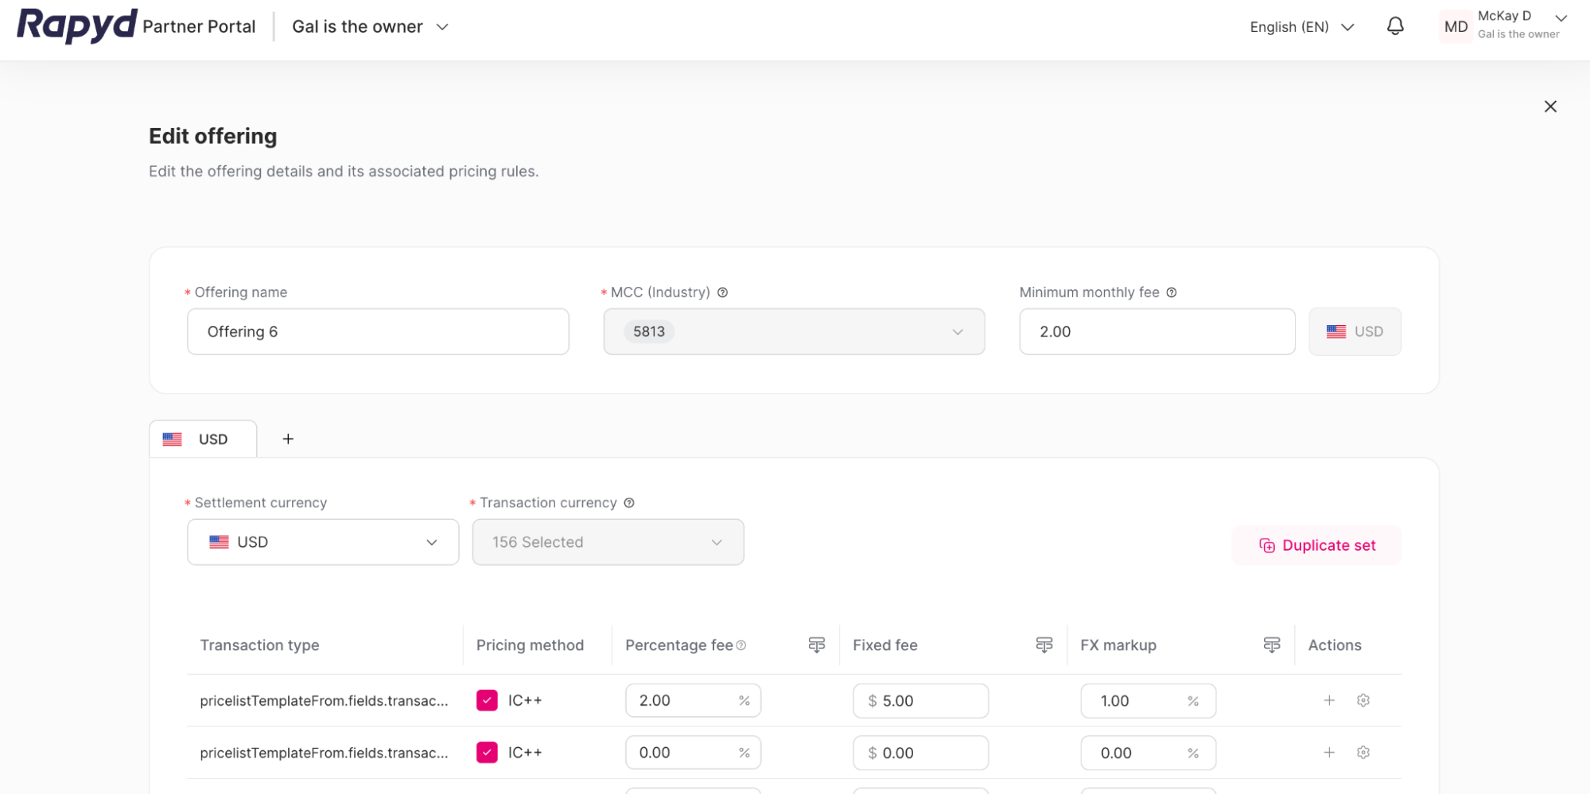Click the FX markup column bulk-edit icon

[x=1271, y=645]
